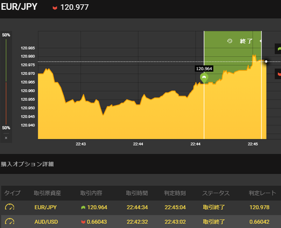Viewport: 281px width, 228px height.
Task: Click the current price 120.977 in header
Action: coord(74,8)
